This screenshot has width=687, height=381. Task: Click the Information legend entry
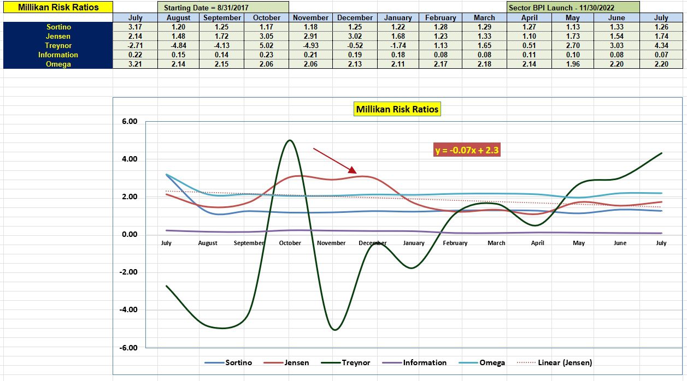pyautogui.click(x=414, y=362)
